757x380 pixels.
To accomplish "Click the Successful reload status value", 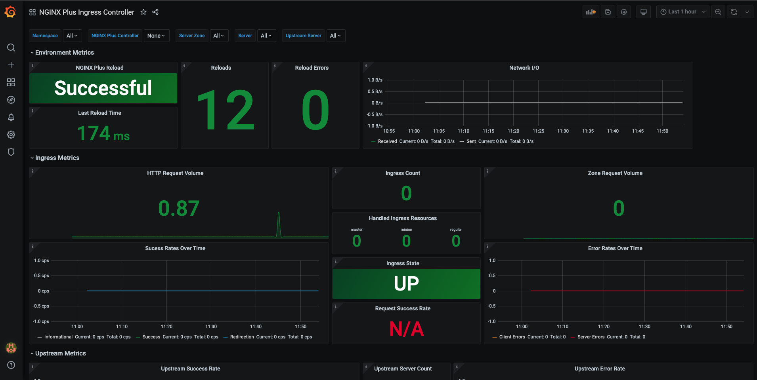I will pyautogui.click(x=103, y=88).
